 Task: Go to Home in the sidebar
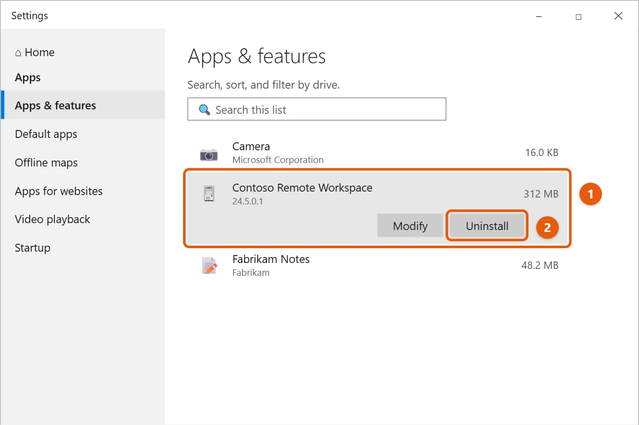click(x=35, y=52)
